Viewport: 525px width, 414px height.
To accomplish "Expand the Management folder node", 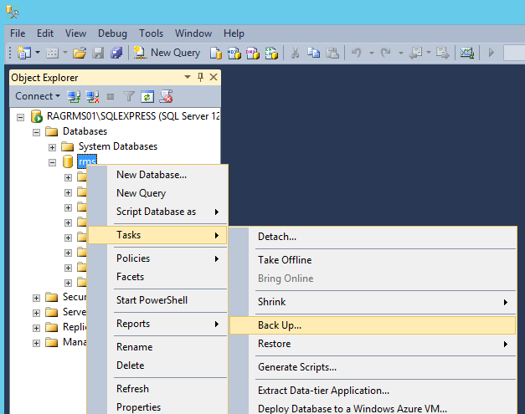I will (36, 343).
